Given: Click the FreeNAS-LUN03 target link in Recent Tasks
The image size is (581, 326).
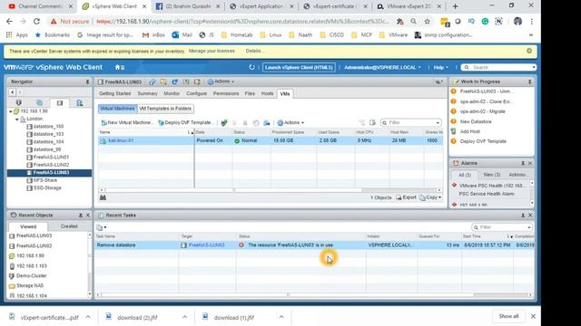Looking at the screenshot, I should pos(206,245).
